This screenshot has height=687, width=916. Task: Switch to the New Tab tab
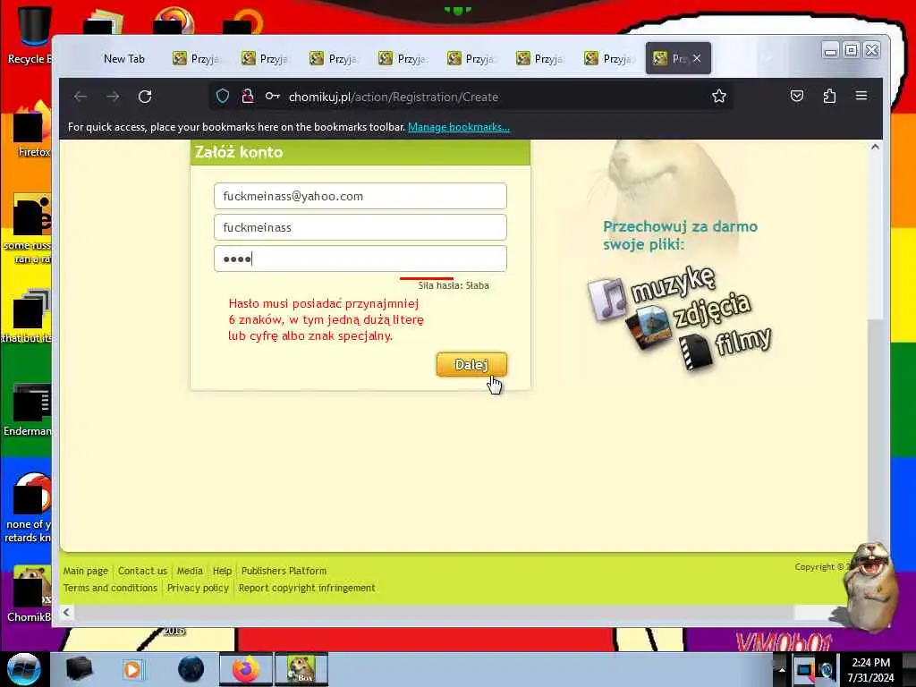point(123,58)
